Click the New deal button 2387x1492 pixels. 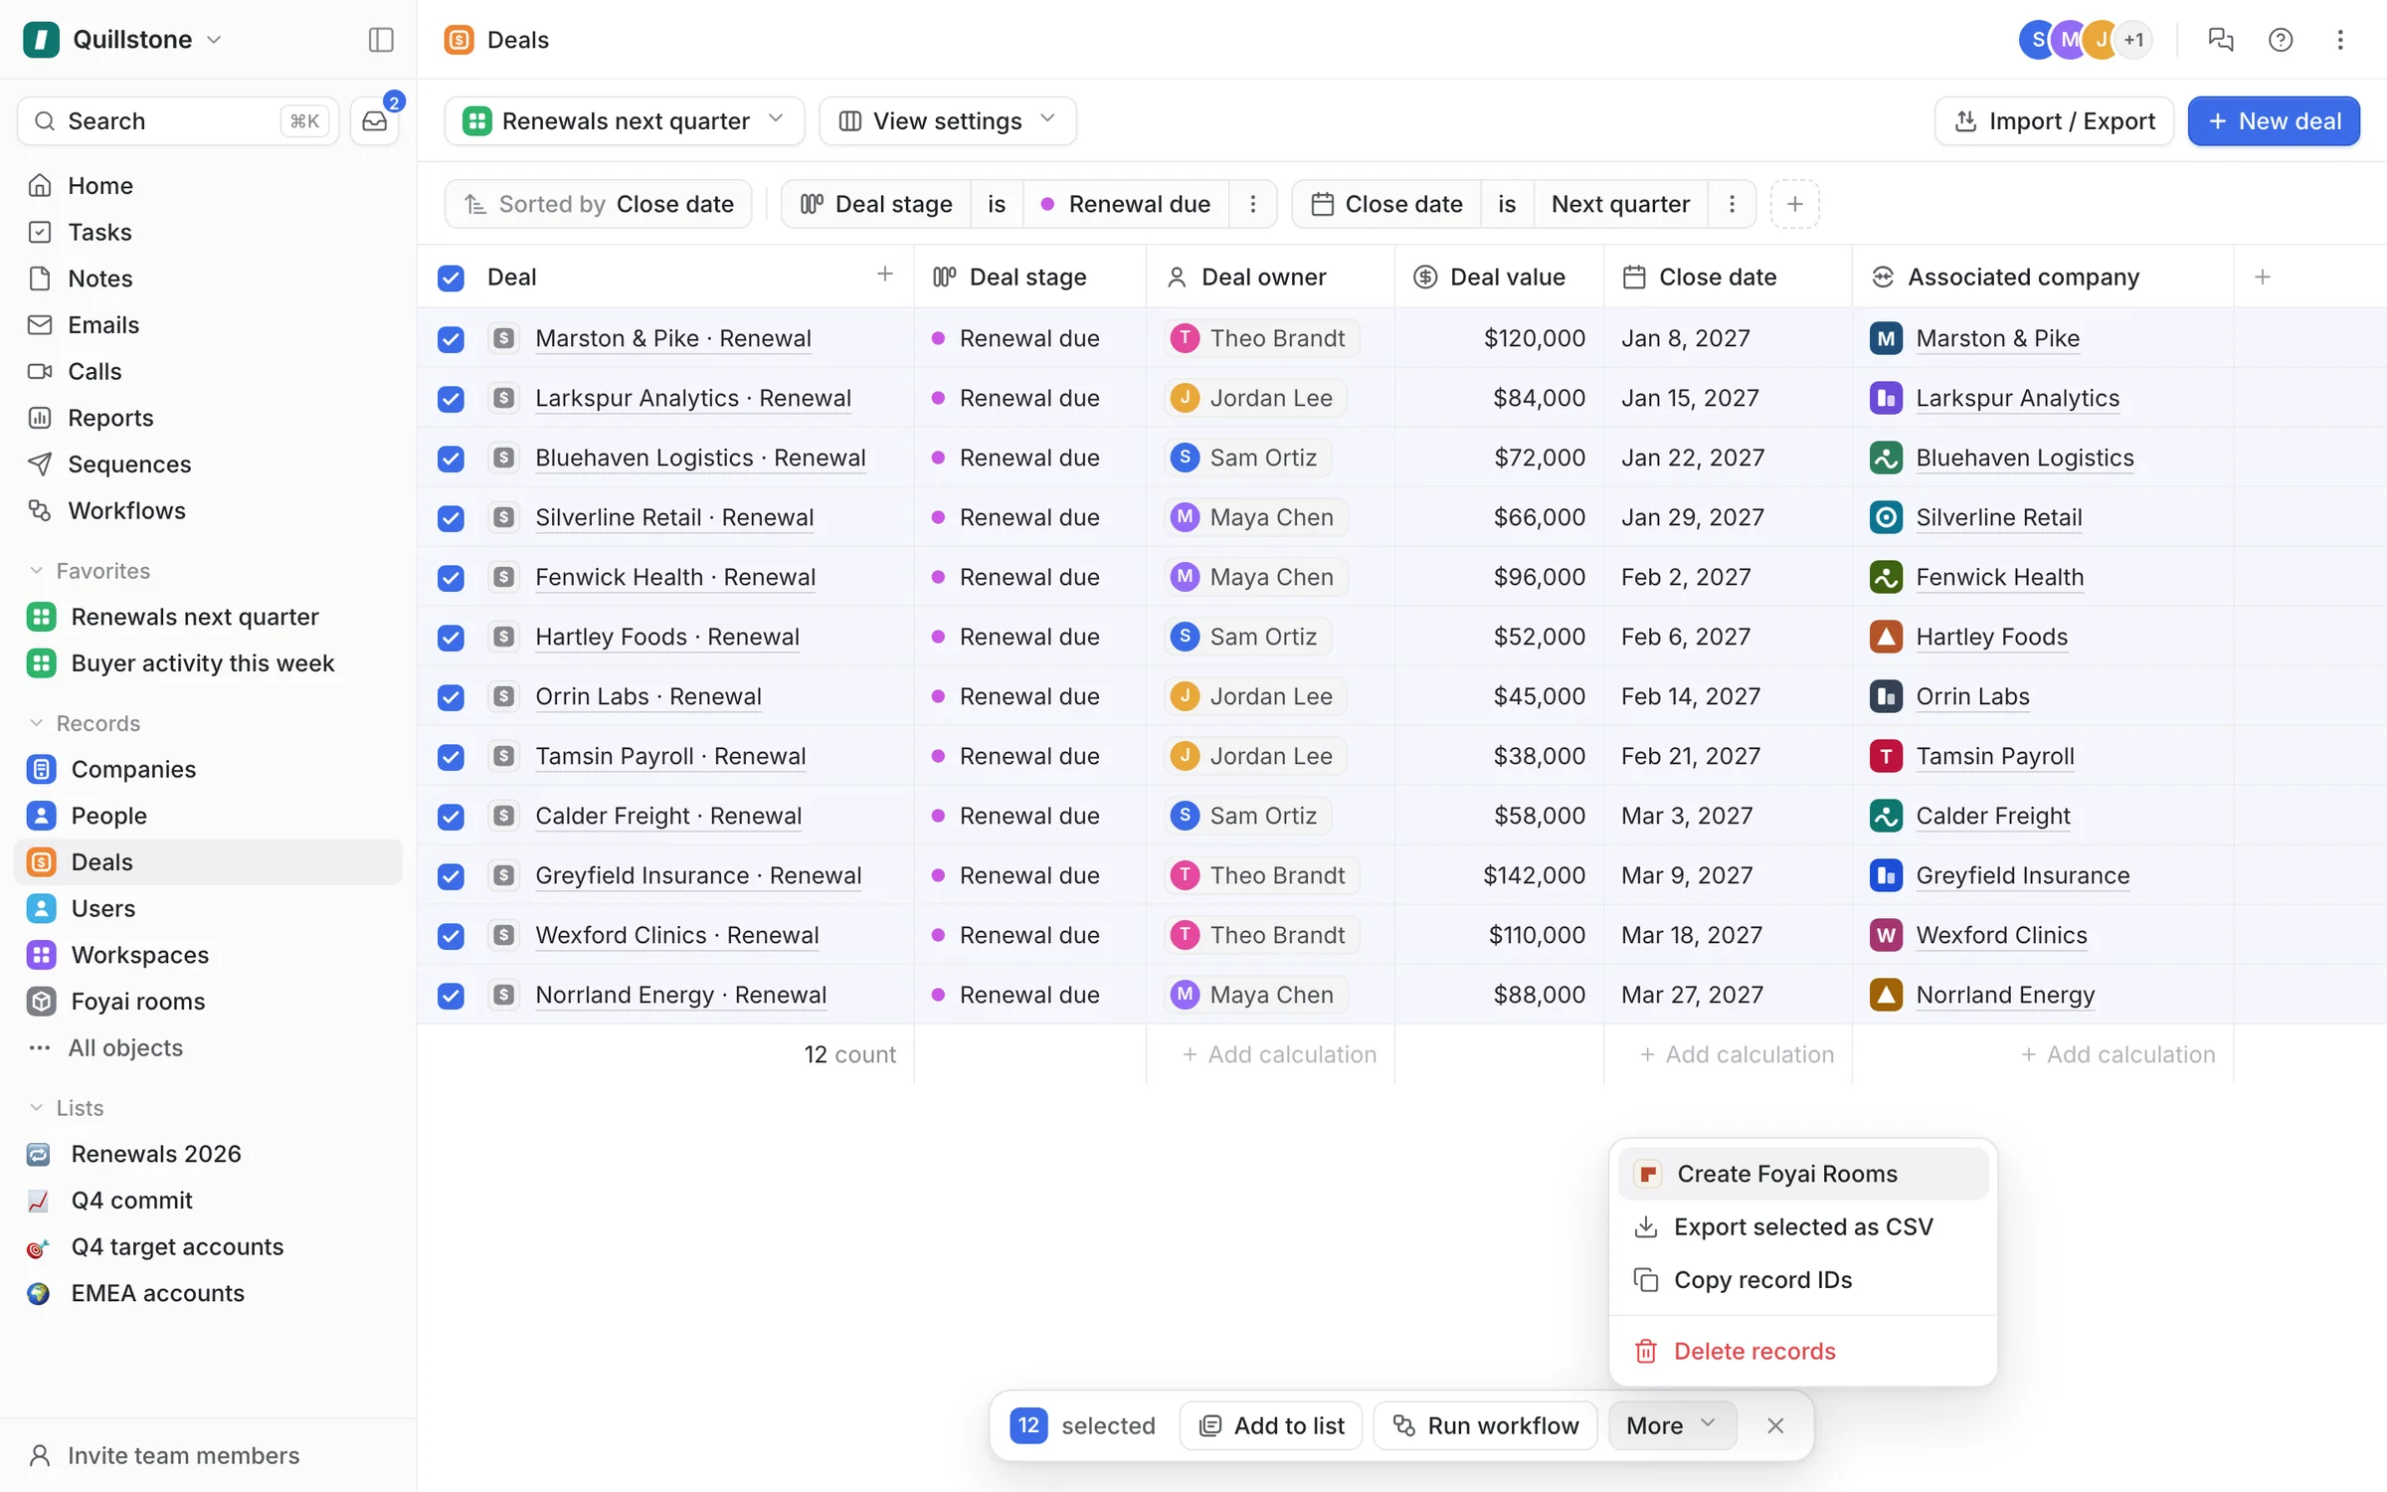tap(2273, 121)
